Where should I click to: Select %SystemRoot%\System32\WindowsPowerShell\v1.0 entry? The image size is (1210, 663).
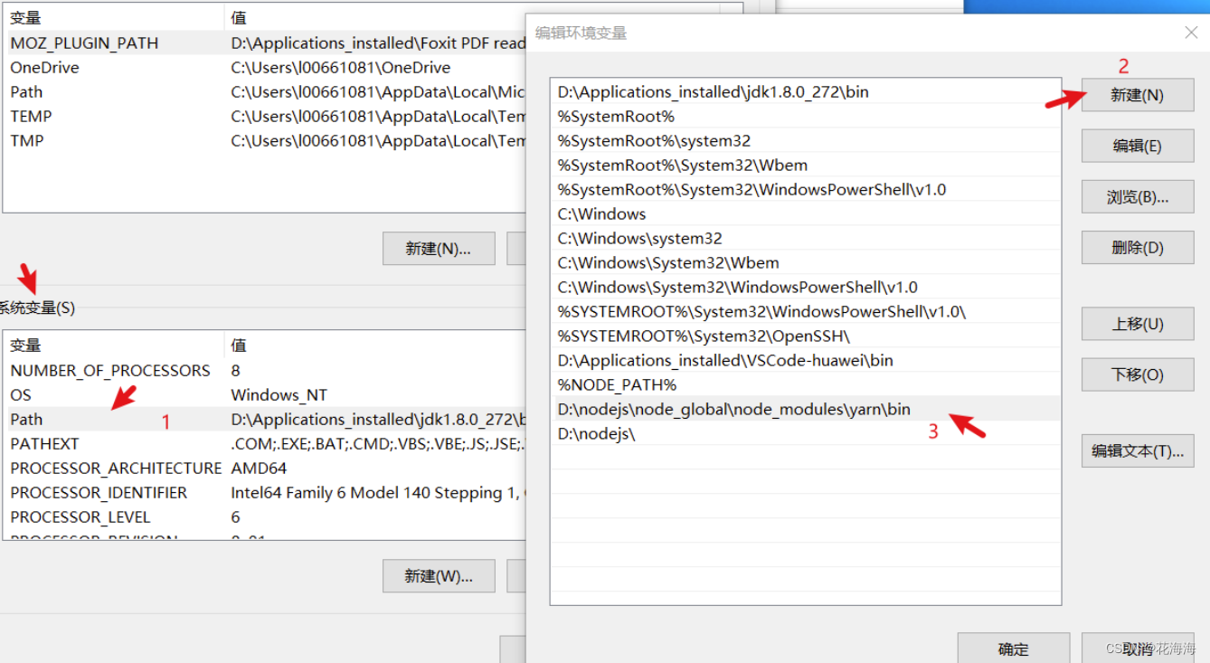(x=805, y=189)
